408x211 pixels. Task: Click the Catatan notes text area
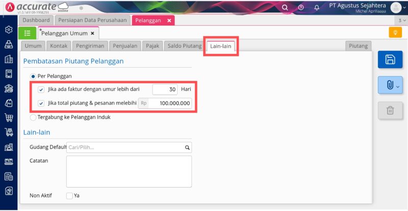(x=129, y=171)
